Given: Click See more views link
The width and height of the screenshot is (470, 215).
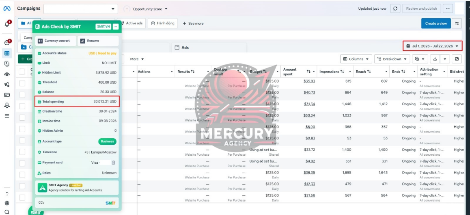Looking at the screenshot, I should pos(193,24).
